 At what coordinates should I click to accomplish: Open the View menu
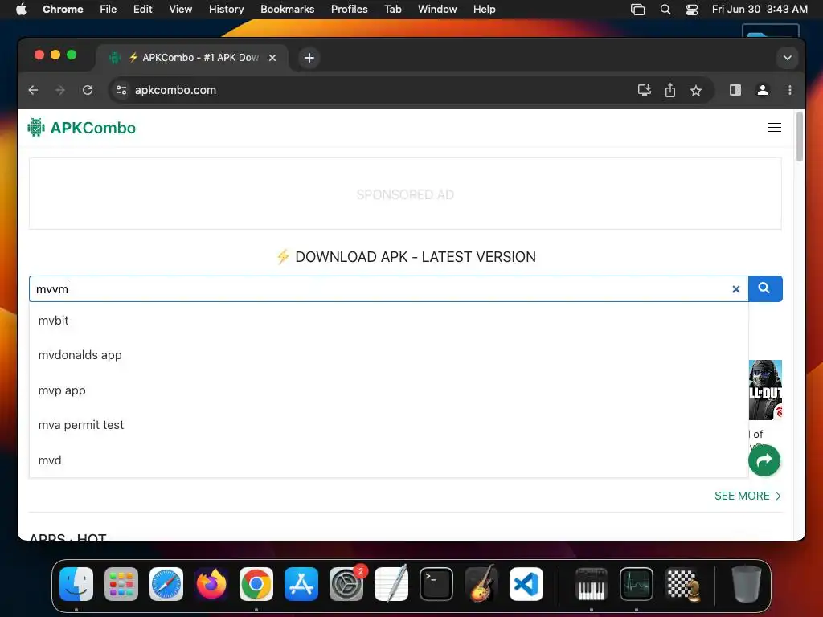tap(180, 10)
